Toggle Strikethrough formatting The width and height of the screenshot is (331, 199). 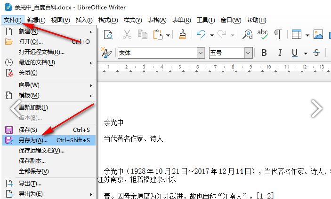[316, 53]
